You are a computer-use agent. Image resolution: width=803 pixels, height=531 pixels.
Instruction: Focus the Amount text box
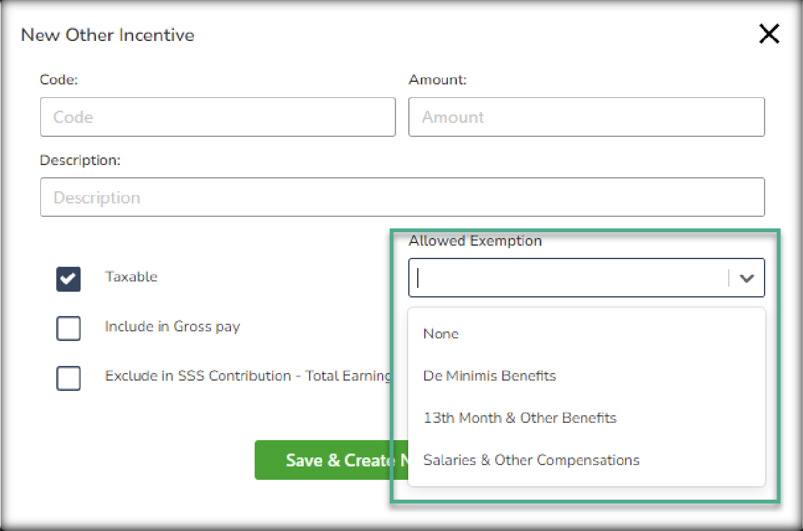click(x=586, y=117)
